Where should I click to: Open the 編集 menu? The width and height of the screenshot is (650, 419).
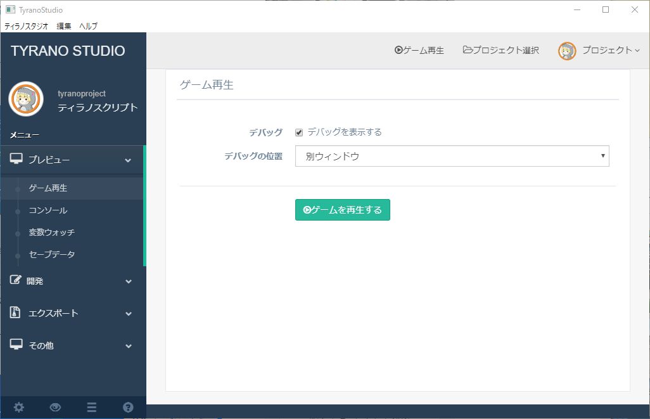(64, 26)
